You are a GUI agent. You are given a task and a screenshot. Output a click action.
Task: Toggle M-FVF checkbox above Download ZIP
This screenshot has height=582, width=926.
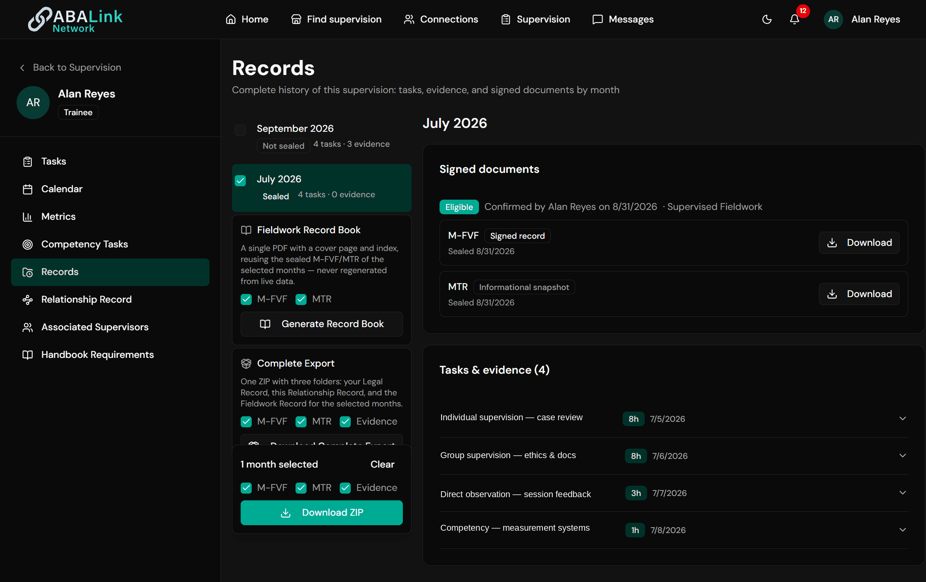point(246,488)
